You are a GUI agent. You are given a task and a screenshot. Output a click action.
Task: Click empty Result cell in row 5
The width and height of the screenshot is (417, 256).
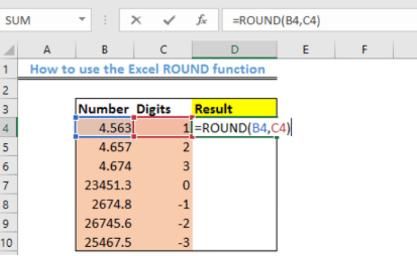235,147
